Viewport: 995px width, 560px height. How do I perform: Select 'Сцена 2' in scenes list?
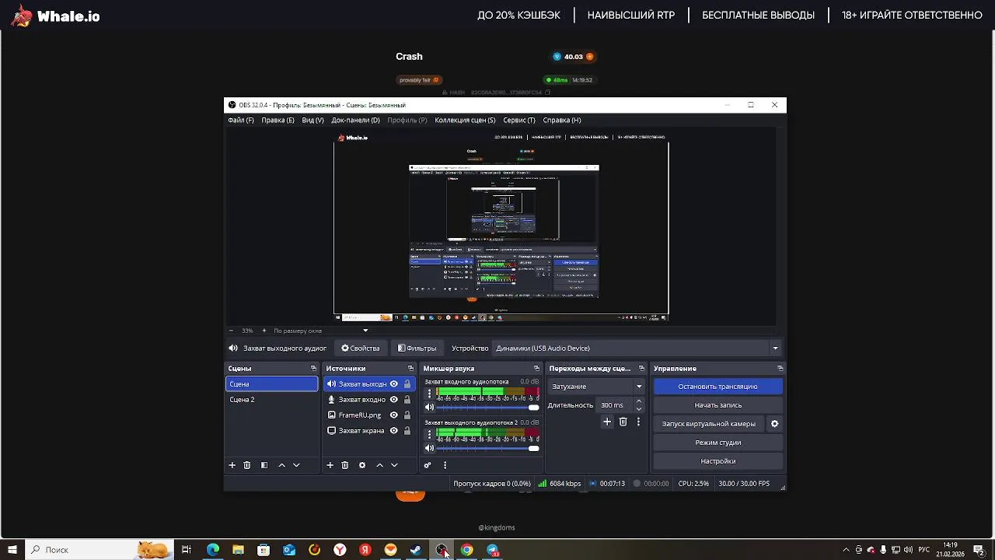tap(271, 400)
